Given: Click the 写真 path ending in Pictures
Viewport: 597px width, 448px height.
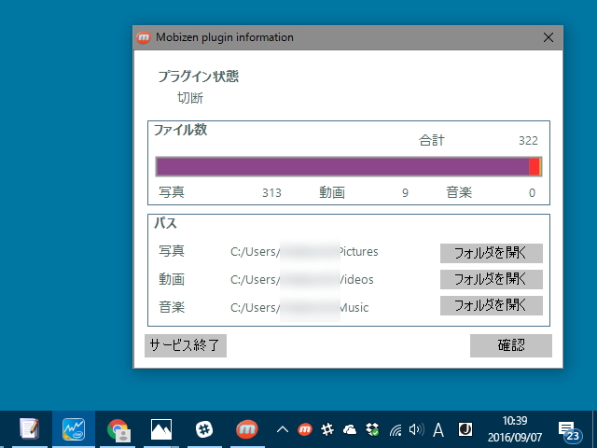Looking at the screenshot, I should (304, 252).
